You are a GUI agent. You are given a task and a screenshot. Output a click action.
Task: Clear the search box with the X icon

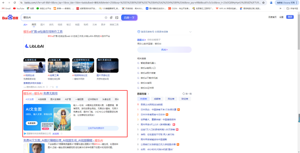pos(106,17)
